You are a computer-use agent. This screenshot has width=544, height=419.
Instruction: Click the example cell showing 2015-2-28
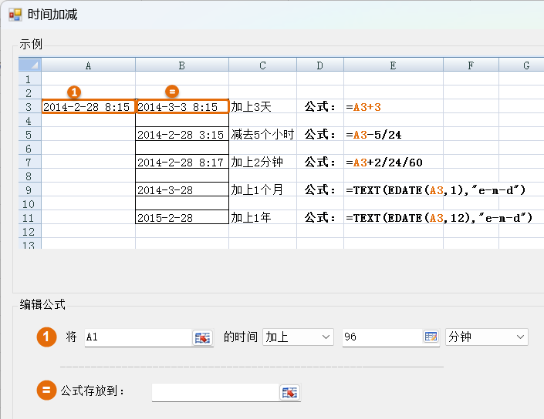pyautogui.click(x=181, y=218)
